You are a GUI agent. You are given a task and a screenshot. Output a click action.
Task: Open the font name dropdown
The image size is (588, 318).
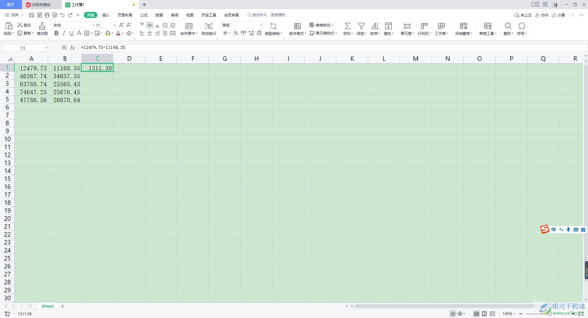[93, 25]
